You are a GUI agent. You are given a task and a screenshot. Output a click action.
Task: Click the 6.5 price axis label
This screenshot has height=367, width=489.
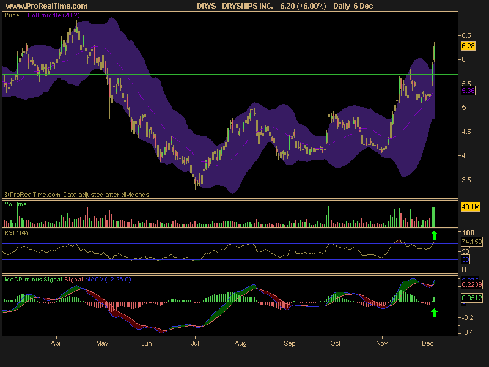pyautogui.click(x=466, y=35)
